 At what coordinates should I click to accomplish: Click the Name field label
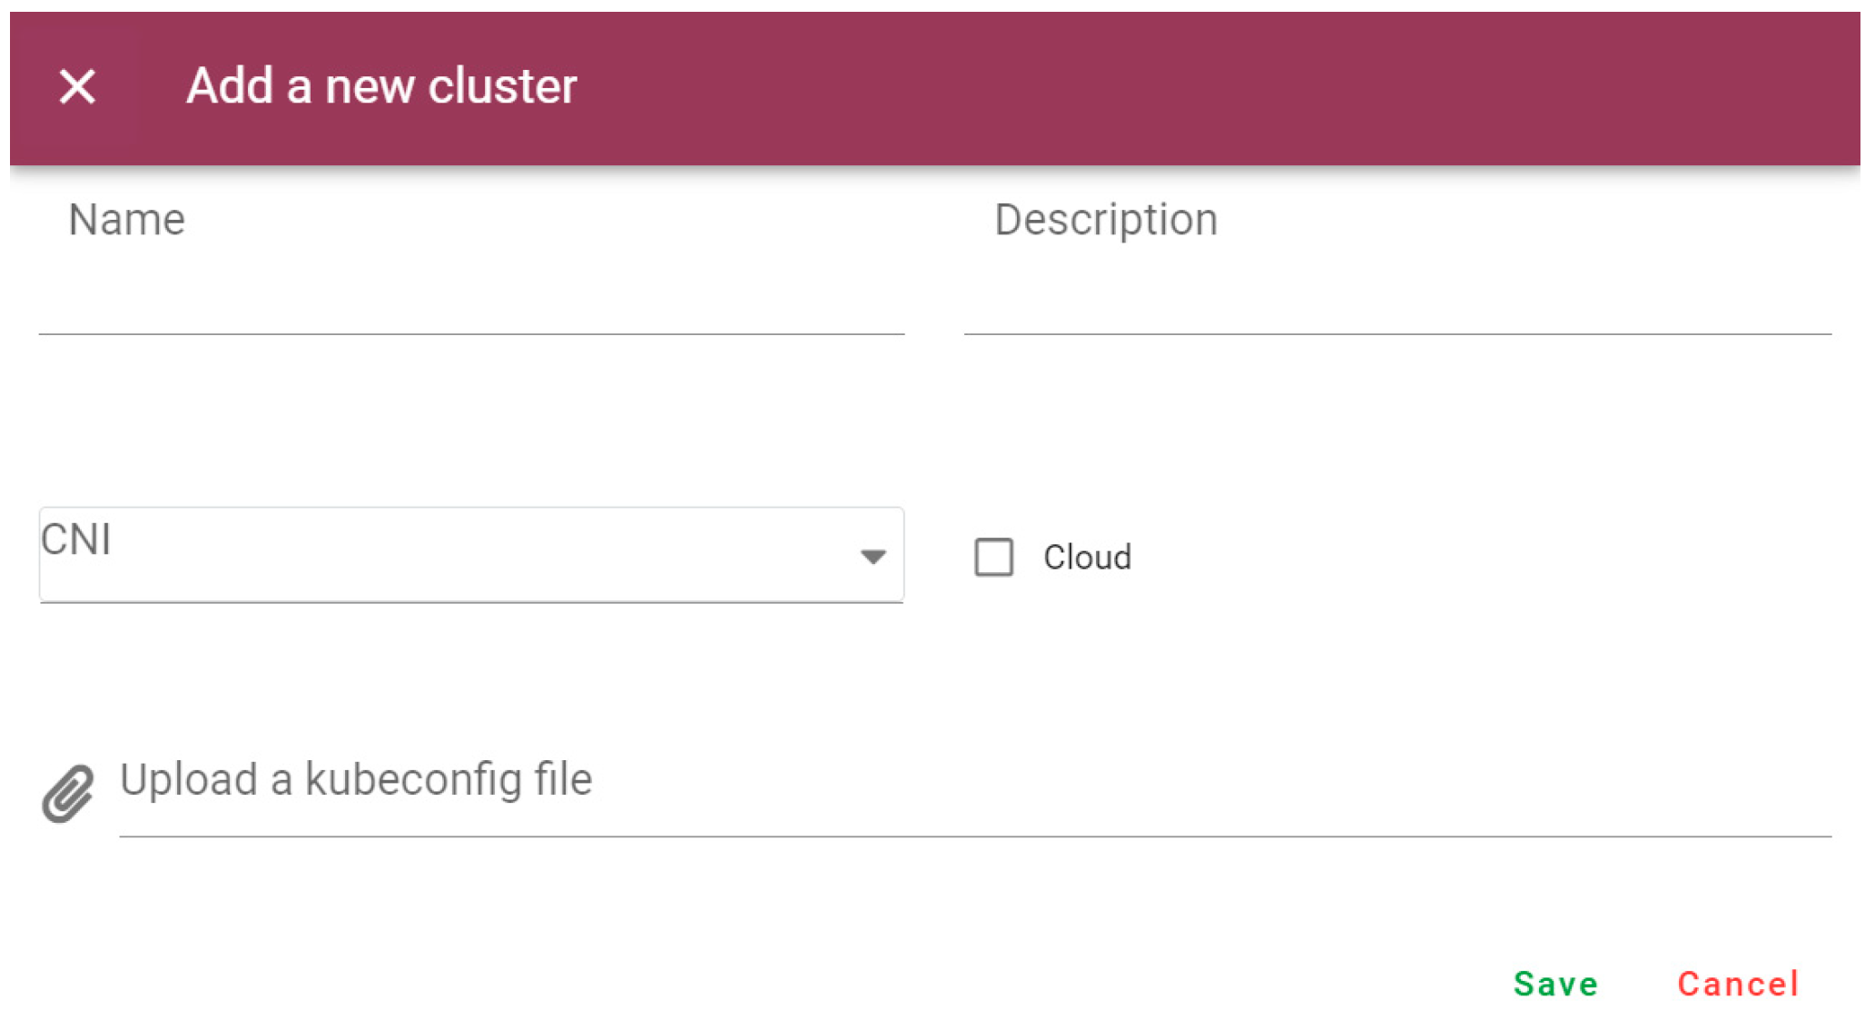127,220
